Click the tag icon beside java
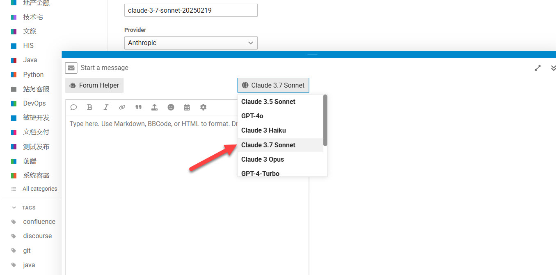Screen dimensions: 556x275 pyautogui.click(x=14, y=265)
